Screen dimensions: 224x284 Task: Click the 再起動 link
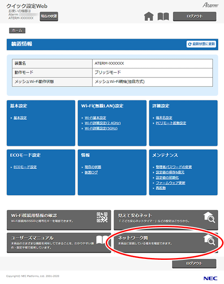[x=161, y=188]
